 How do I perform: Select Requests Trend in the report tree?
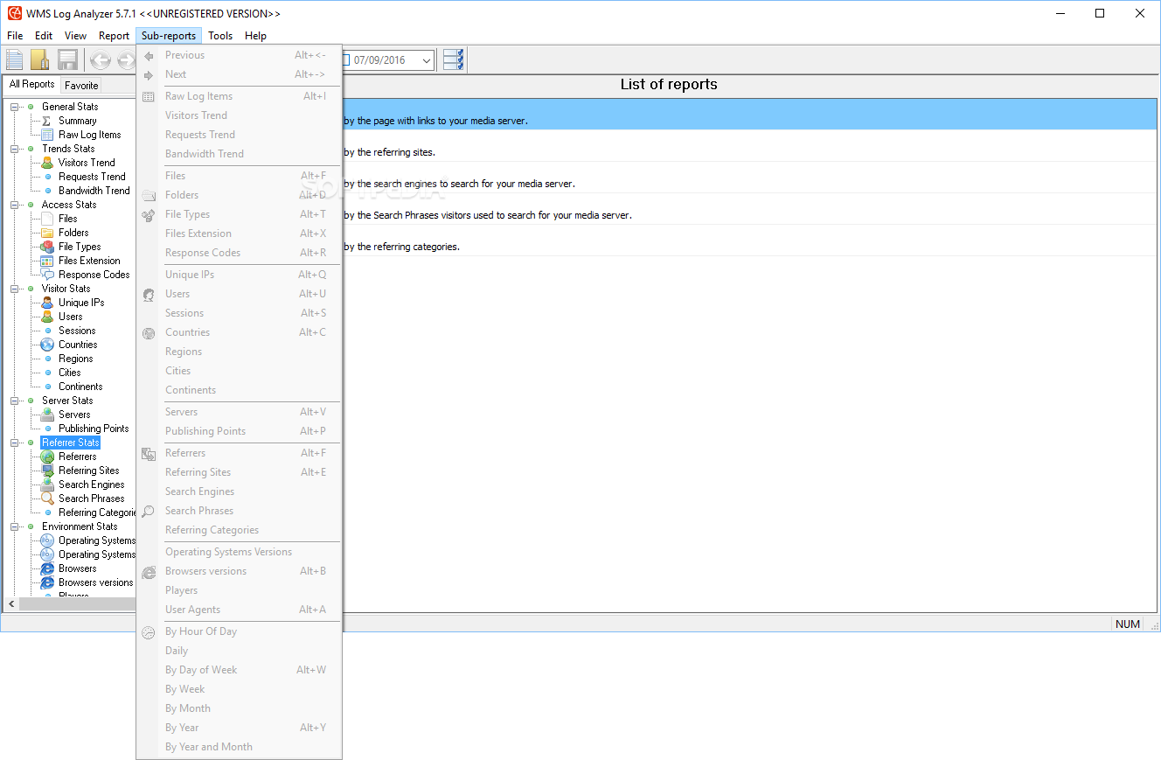(x=92, y=177)
